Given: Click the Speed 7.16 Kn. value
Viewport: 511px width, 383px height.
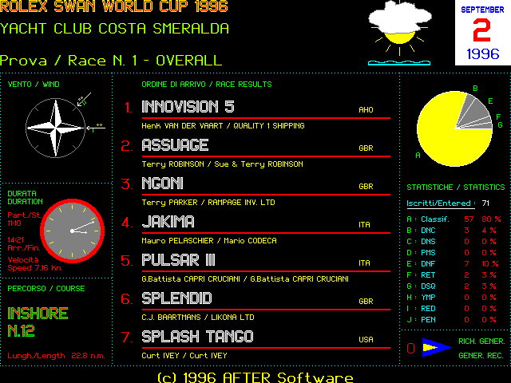Looking at the screenshot, I should [x=35, y=268].
